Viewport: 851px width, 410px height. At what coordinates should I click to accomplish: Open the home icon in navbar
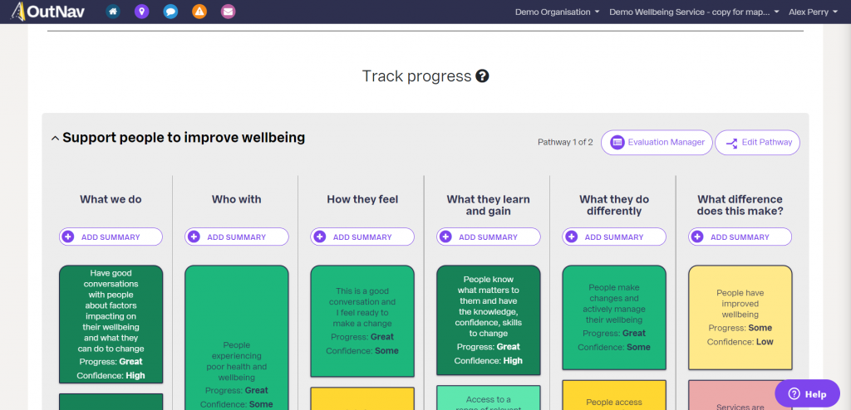pyautogui.click(x=113, y=12)
